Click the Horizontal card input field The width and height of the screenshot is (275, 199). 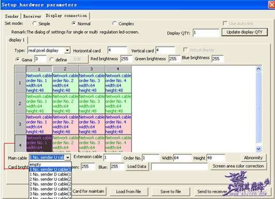(118, 51)
